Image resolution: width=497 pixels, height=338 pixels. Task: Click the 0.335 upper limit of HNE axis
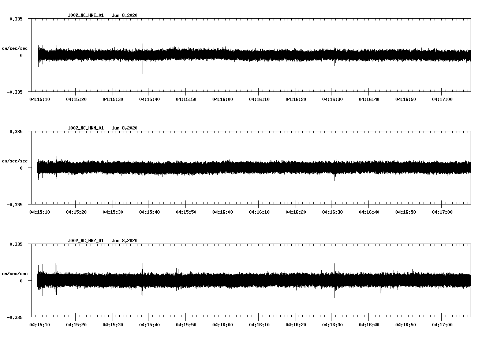[x=16, y=19]
